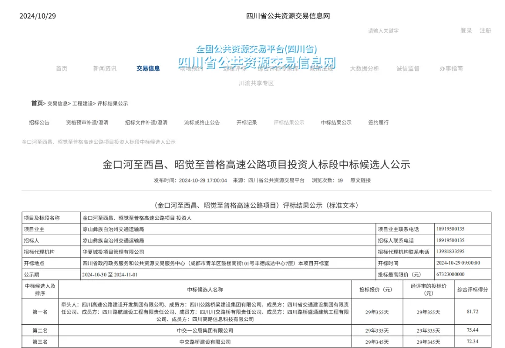Click the maximum bid limit value 67323000000
Viewport: 505px width, 348px height.
tap(450, 274)
